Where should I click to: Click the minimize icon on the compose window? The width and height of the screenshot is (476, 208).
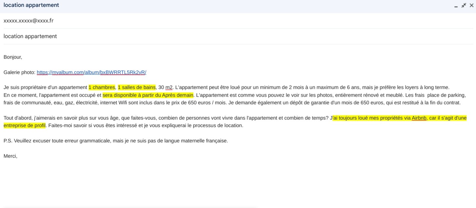click(456, 5)
